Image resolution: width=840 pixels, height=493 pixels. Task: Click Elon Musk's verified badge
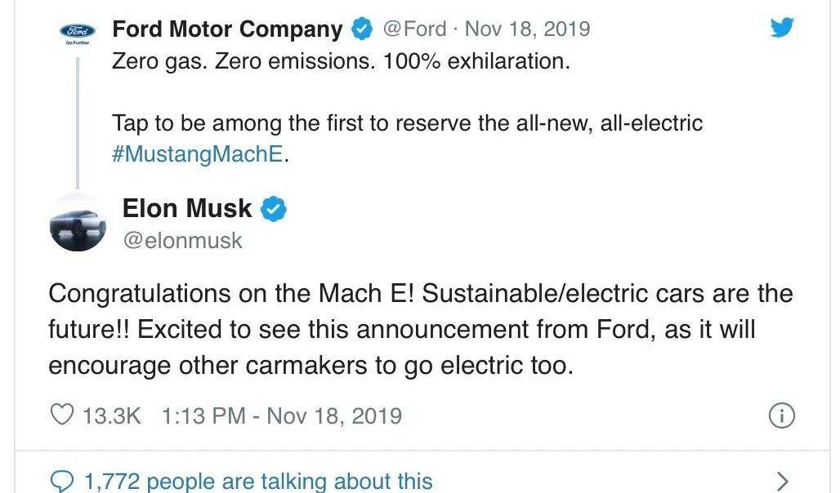tap(273, 209)
